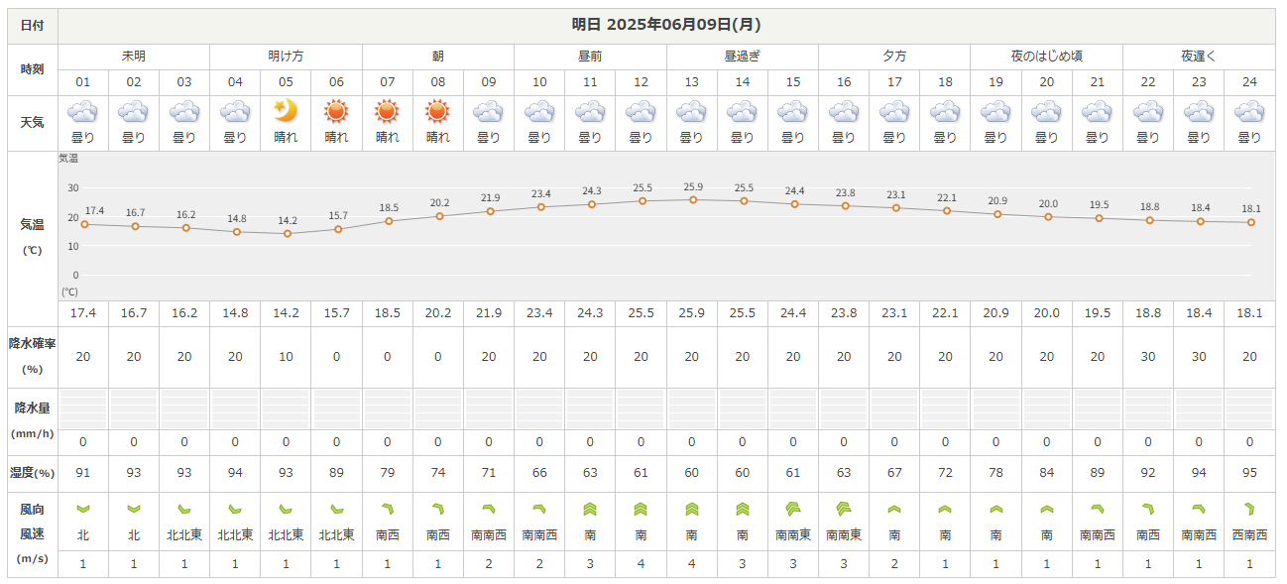Select the southwest wind arrow at hour 07
The height and width of the screenshot is (584, 1287).
pos(387,510)
